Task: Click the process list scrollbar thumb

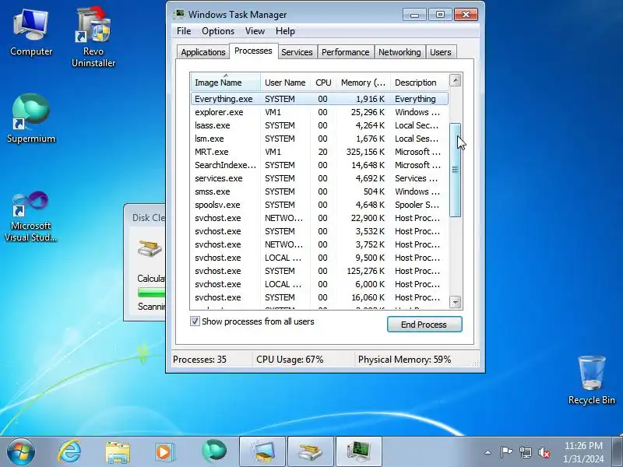Action: point(456,170)
